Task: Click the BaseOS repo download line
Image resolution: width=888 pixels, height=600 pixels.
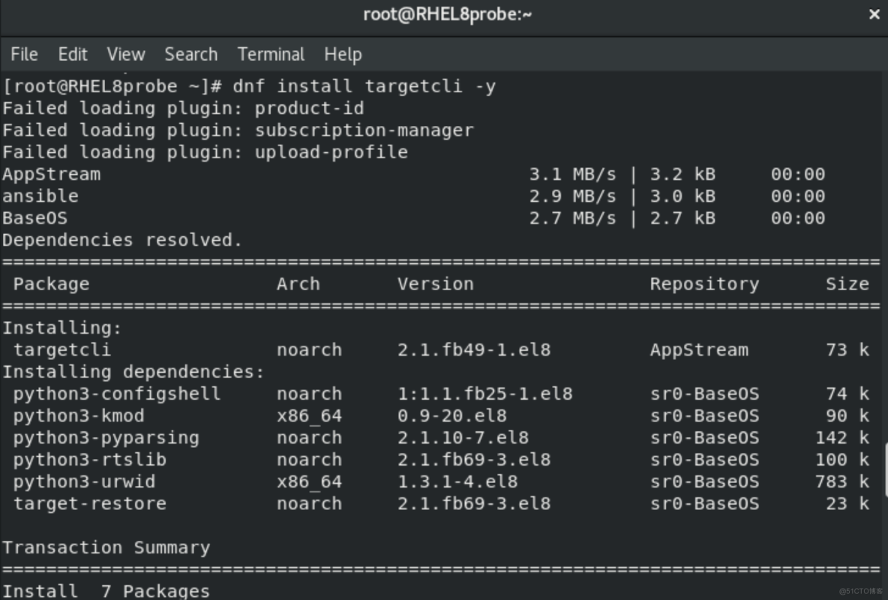Action: [x=413, y=219]
